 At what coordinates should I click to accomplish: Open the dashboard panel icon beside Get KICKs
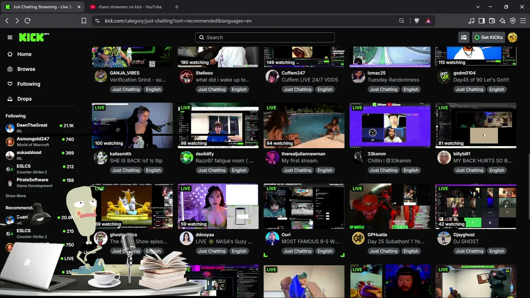pyautogui.click(x=464, y=37)
